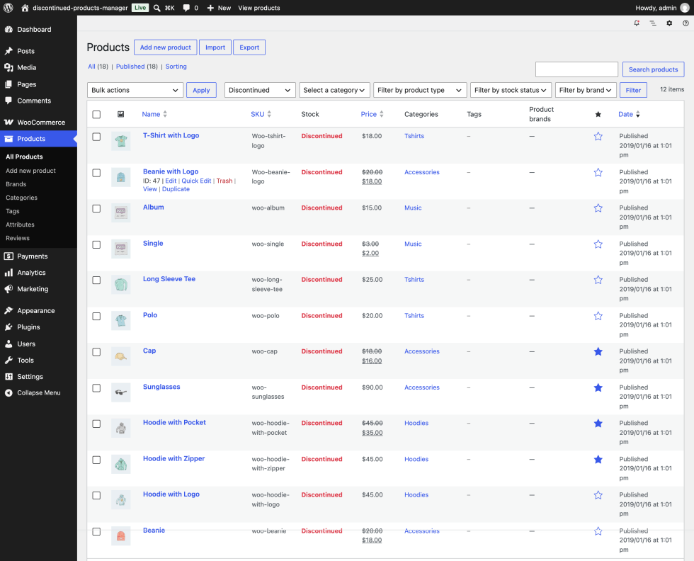Check the select all products checkbox

click(96, 114)
